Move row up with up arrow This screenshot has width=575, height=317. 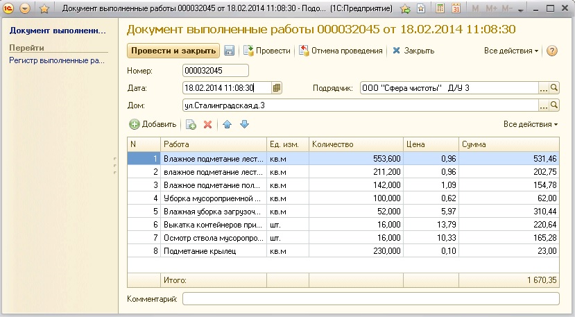pyautogui.click(x=227, y=124)
